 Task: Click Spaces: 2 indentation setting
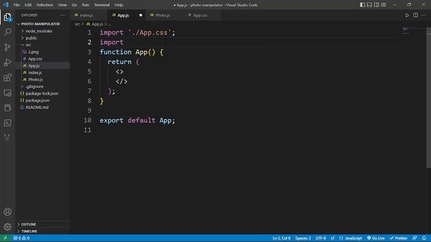point(303,238)
